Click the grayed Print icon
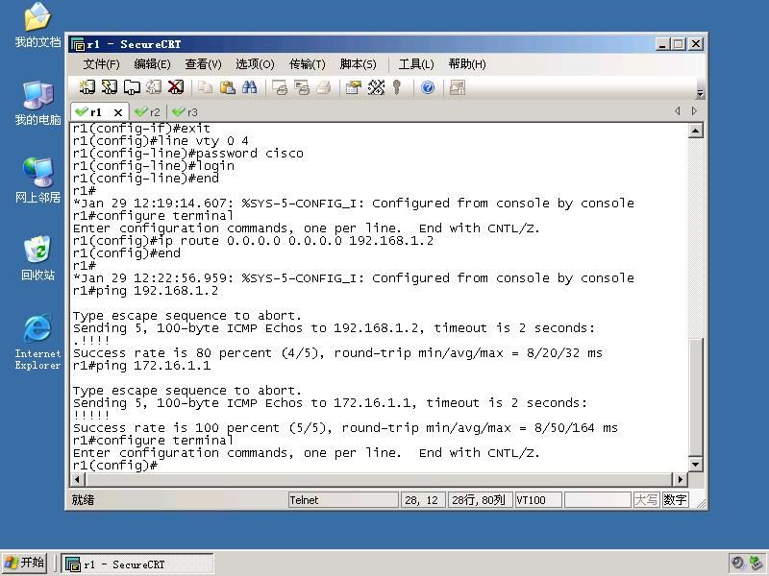This screenshot has width=769, height=576. click(324, 87)
